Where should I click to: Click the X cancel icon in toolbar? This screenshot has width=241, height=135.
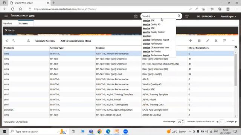pos(216,40)
